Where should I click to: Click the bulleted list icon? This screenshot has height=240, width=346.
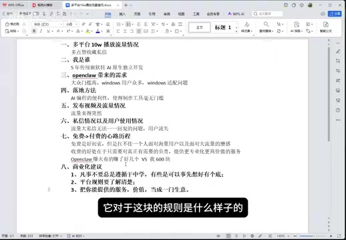[x=118, y=24]
